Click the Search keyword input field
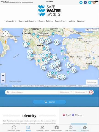This screenshot has height=132, width=99. [x=34, y=92]
